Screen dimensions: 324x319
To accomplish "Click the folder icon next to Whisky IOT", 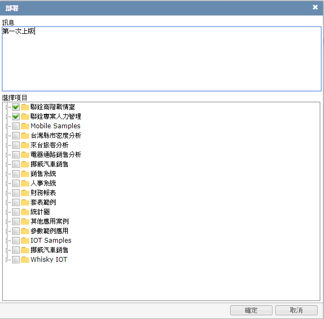I will pyautogui.click(x=25, y=260).
